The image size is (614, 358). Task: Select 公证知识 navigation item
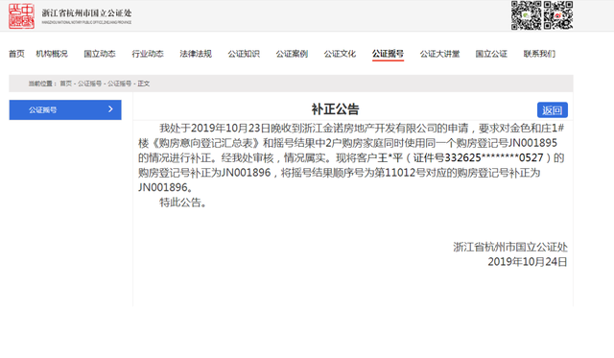point(244,54)
